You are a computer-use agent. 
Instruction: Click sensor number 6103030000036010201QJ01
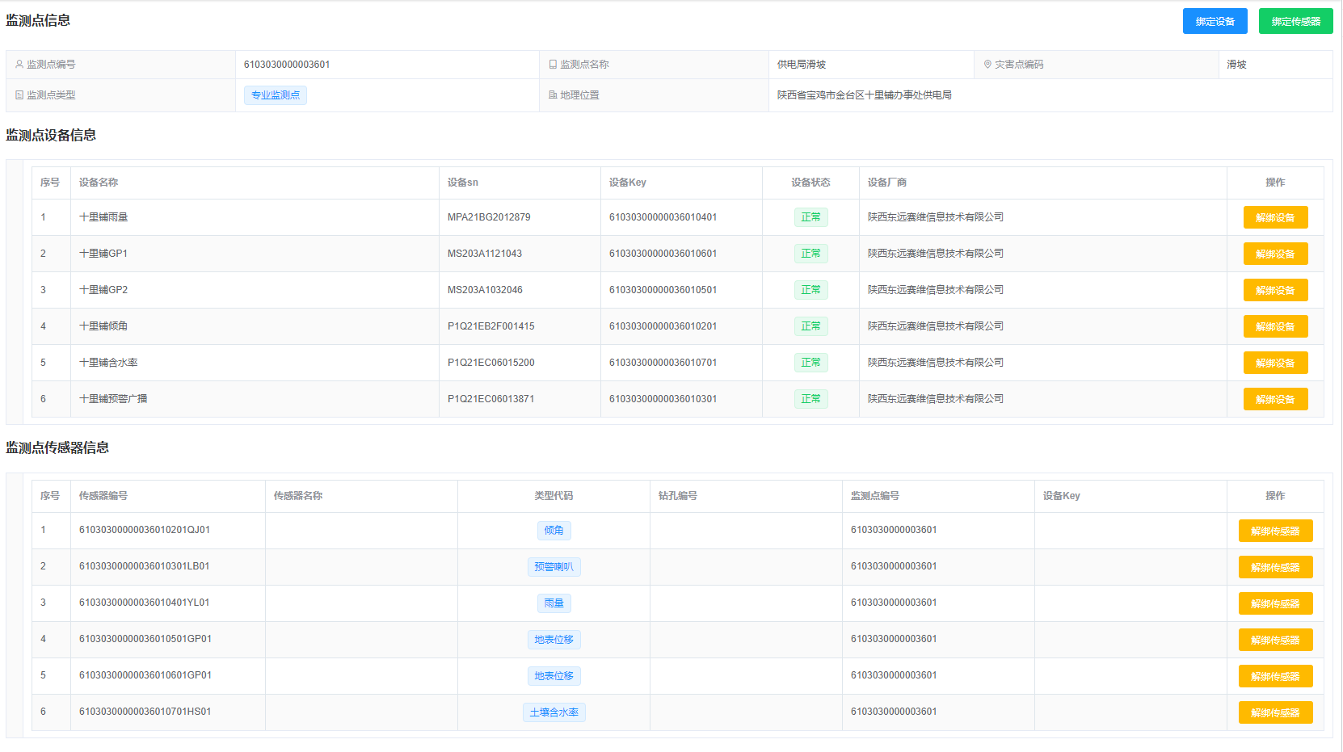145,530
